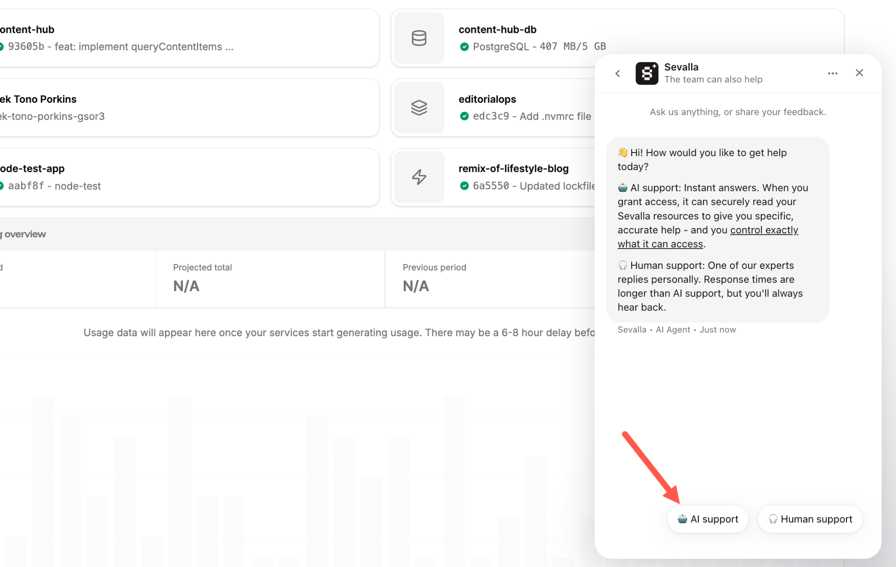Click the 'aabf8f - node-test' commit text
Viewport: 896px width, 567px height.
54,186
